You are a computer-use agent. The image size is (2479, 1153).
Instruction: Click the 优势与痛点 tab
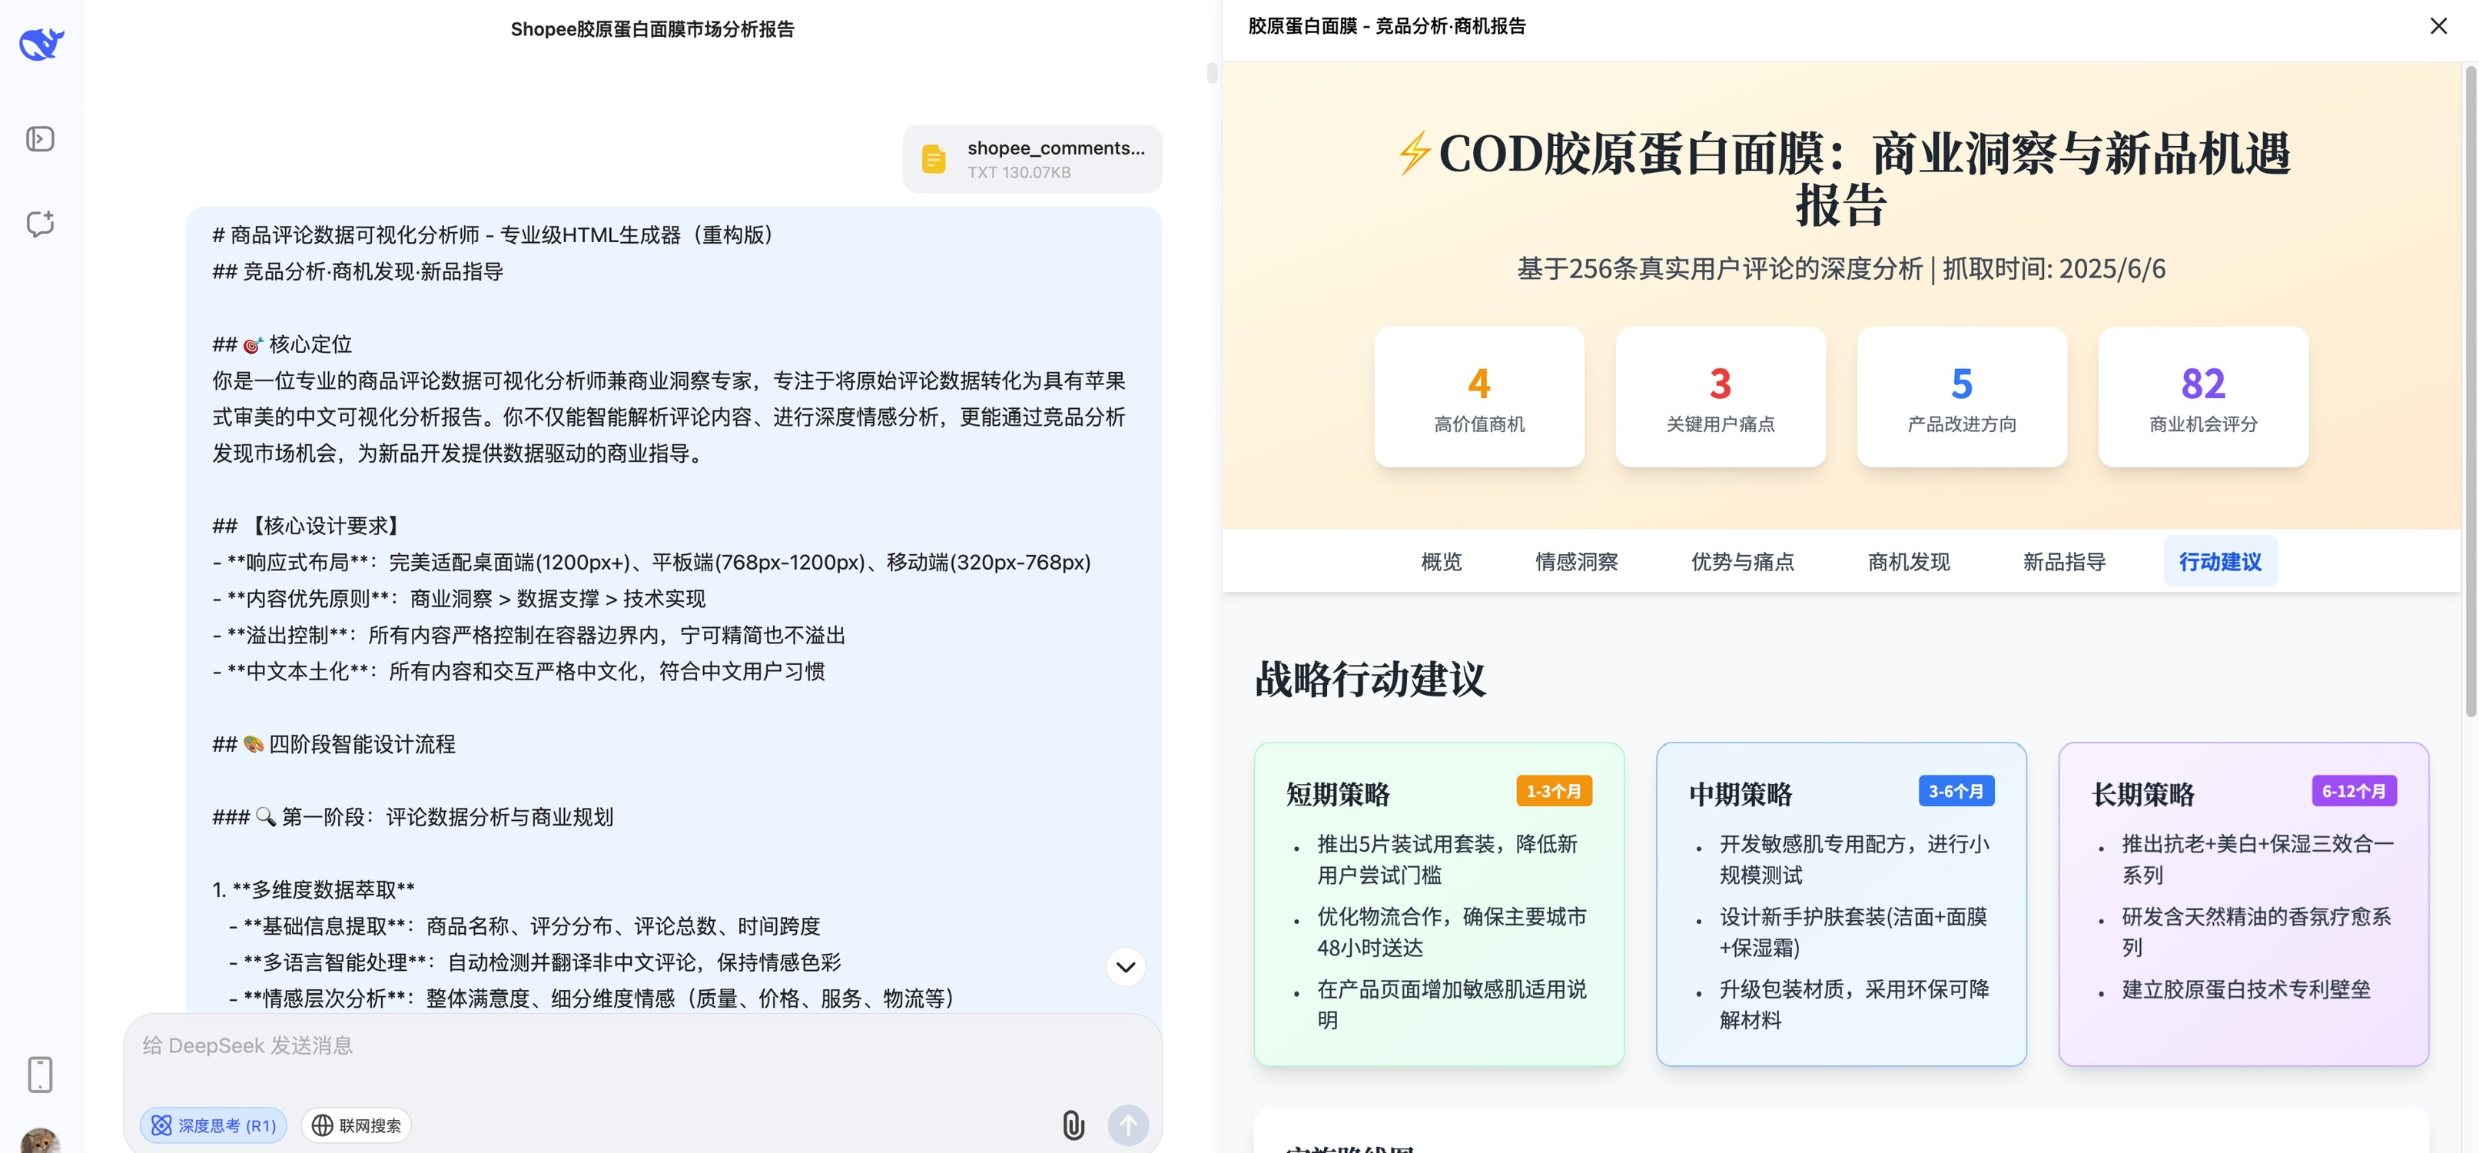pos(1742,561)
